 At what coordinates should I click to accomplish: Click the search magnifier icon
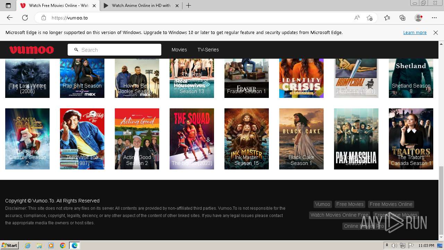pyautogui.click(x=76, y=50)
